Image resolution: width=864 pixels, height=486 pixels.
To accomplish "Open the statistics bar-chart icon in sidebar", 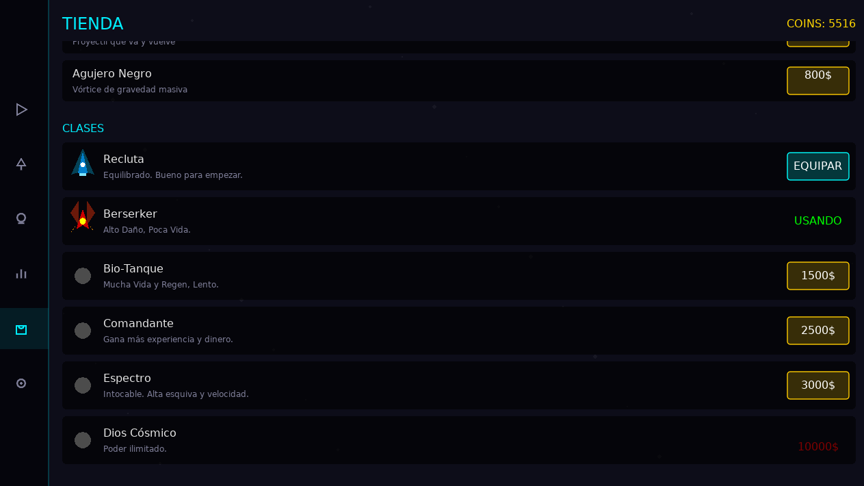I will tap(21, 274).
